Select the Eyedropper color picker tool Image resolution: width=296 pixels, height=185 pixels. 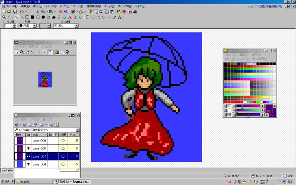click(114, 18)
